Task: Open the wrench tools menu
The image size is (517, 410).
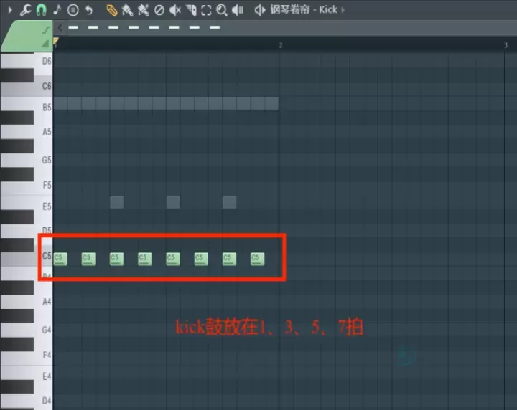Action: (25, 10)
